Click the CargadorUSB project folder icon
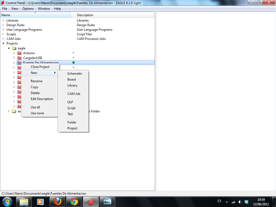The width and height of the screenshot is (276, 207). [x=19, y=58]
